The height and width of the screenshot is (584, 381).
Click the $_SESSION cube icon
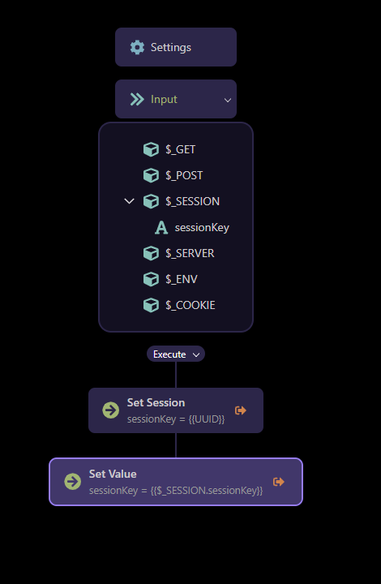pos(151,201)
